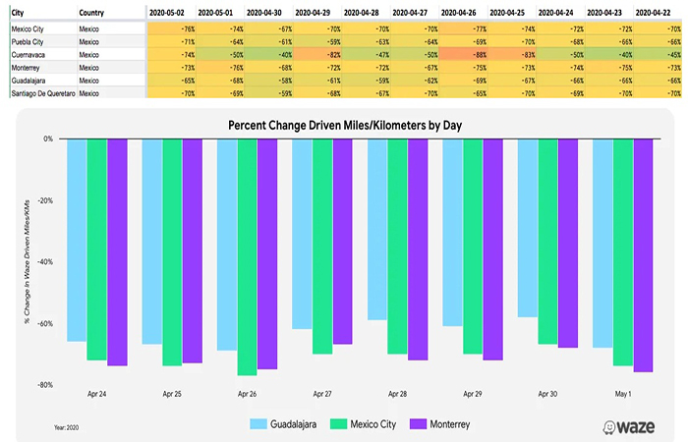Click the 2020-04-26 date column header
The width and height of the screenshot is (688, 442).
(461, 13)
